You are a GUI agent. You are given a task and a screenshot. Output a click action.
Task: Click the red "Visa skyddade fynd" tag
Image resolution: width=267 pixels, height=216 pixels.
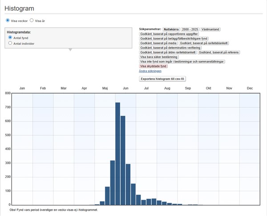coord(153,66)
